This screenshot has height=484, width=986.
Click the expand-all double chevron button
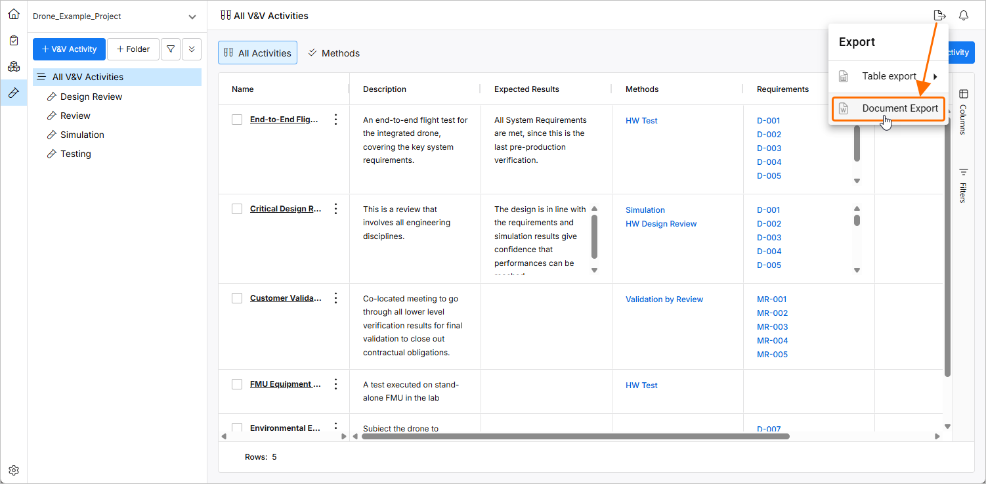point(192,49)
